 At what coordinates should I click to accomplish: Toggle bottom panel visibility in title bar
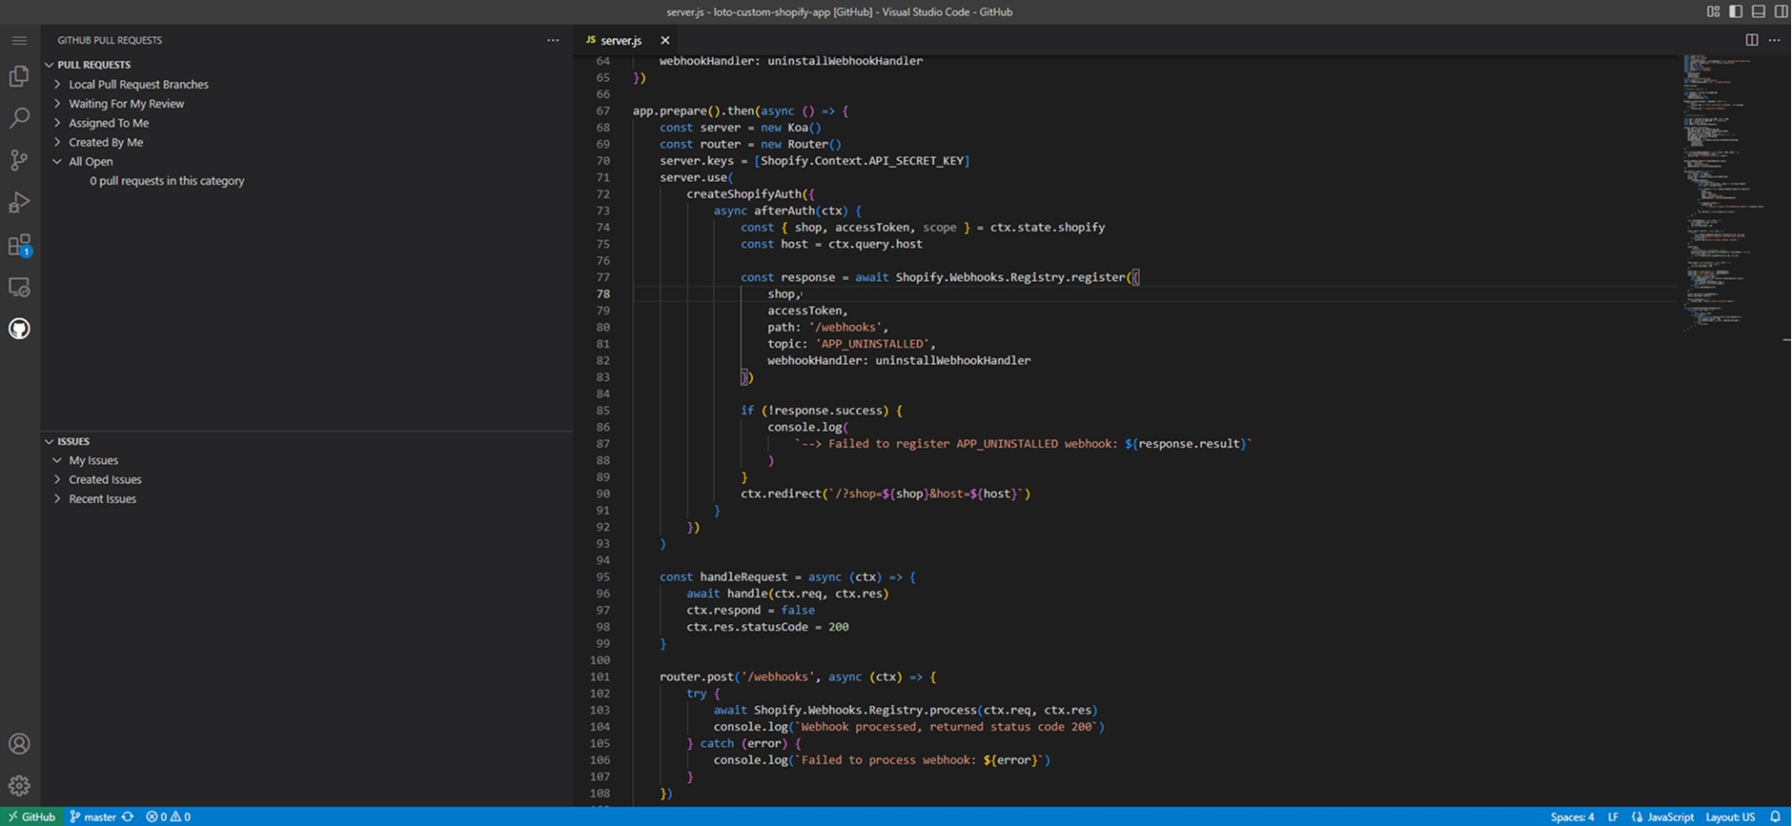(x=1759, y=11)
